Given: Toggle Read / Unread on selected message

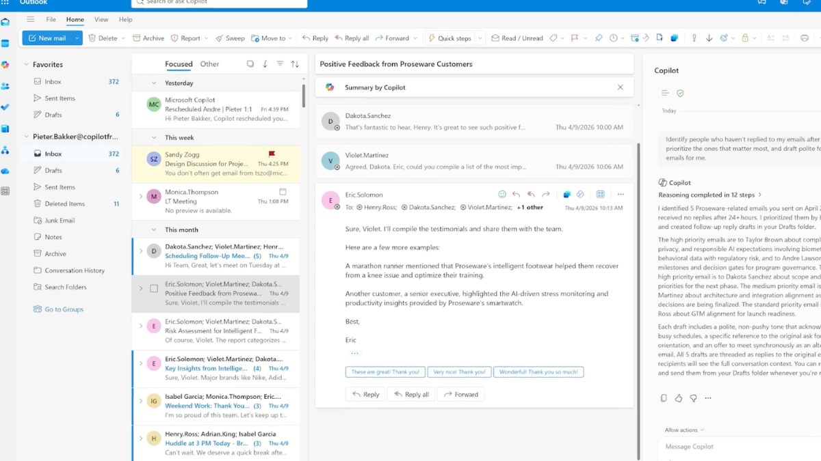Looking at the screenshot, I should [517, 38].
